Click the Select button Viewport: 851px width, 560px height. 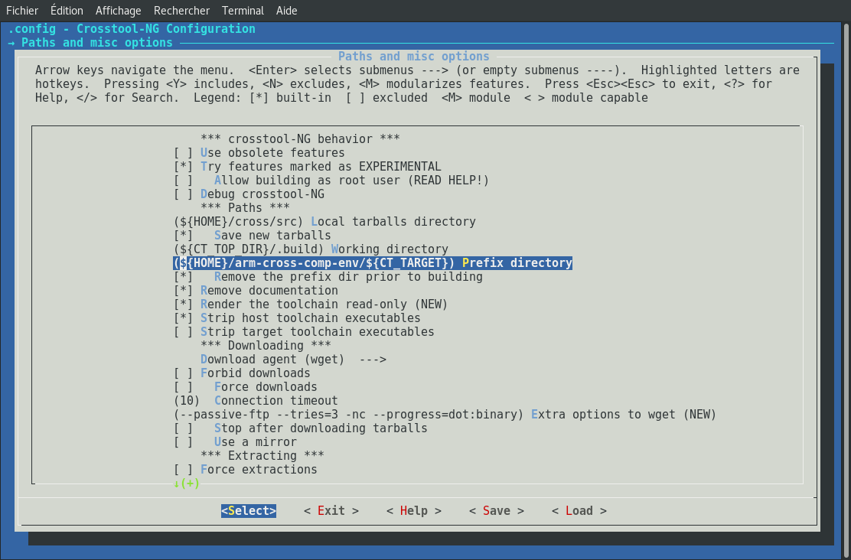pos(249,510)
